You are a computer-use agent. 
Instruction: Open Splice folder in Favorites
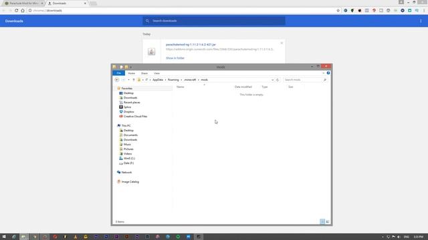[x=127, y=107]
